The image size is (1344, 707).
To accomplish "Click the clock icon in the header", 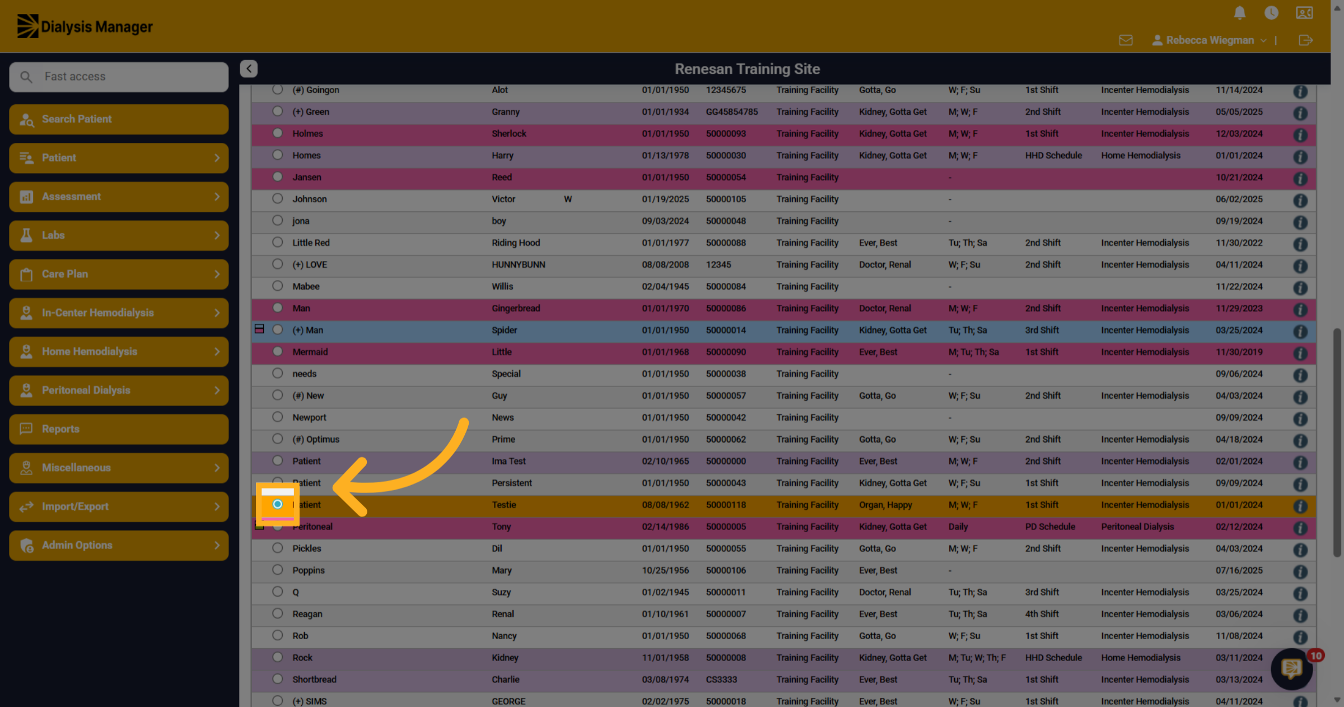I will 1272,12.
